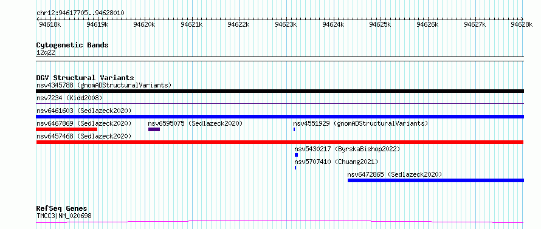Click the thin purple line for nsv7234

(x=280, y=103)
